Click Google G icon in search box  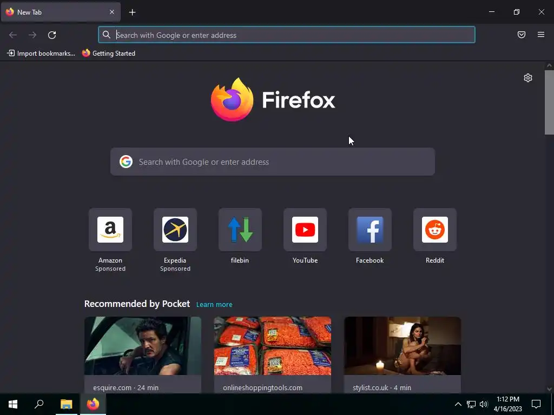tap(126, 162)
